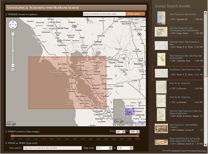Image resolution: width=208 pixels, height=154 pixels.
Task: Expand the maximum map scale dropdown
Action: tap(125, 148)
